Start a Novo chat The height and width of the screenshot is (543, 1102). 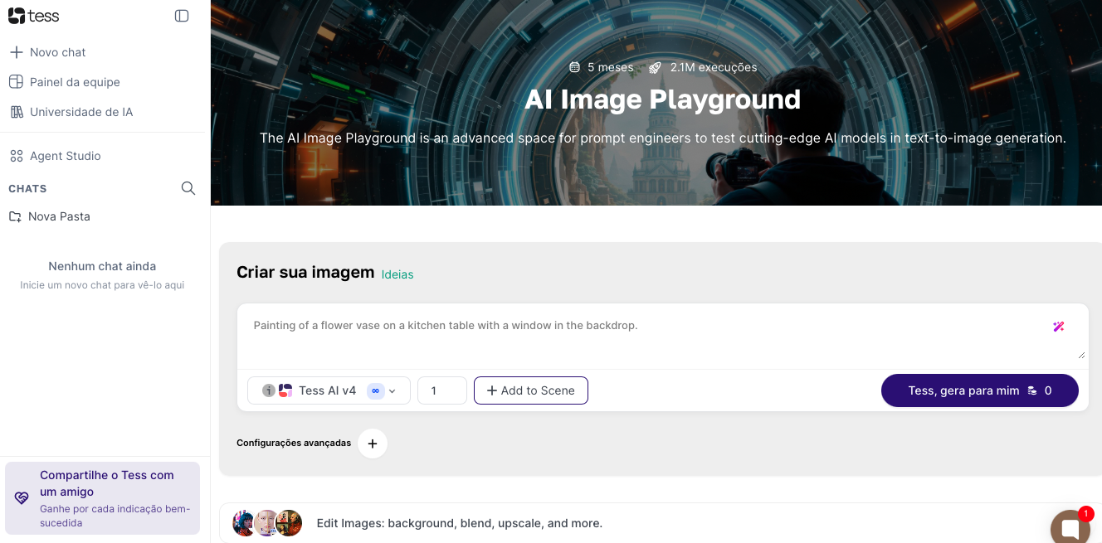coord(47,52)
